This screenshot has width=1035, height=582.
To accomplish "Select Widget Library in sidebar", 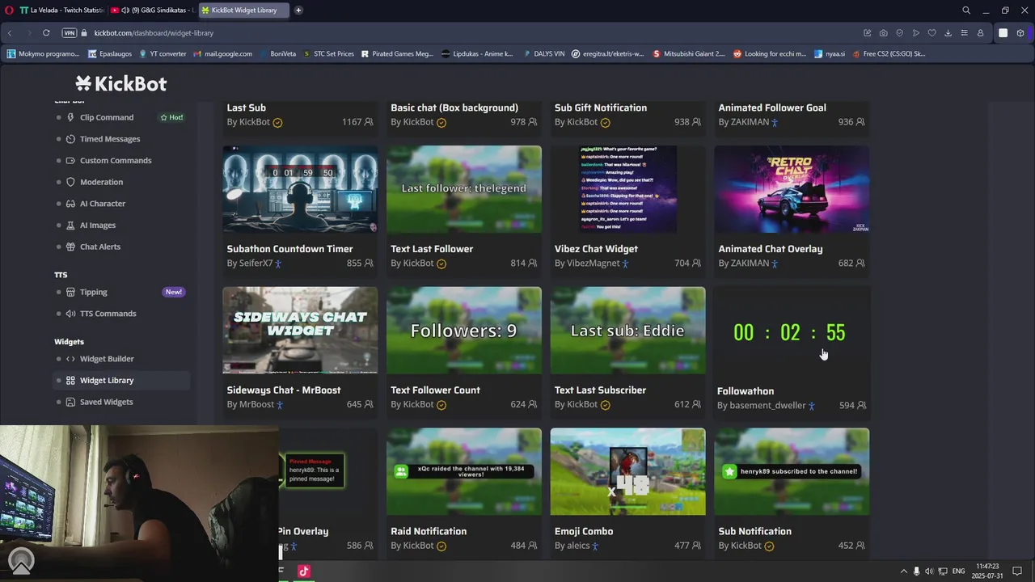I will click(x=121, y=380).
